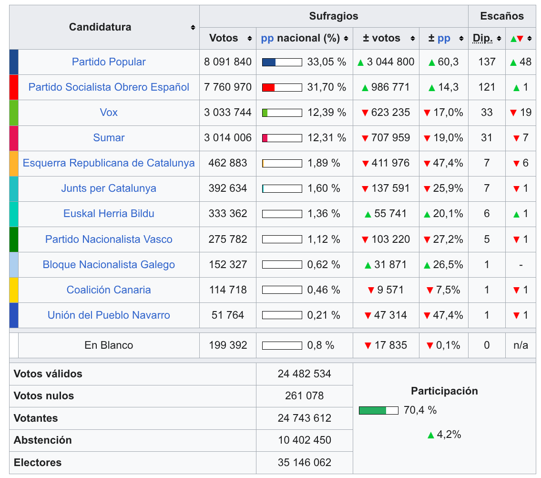Sort by ± votos column arrows
The height and width of the screenshot is (478, 541).
[x=411, y=39]
